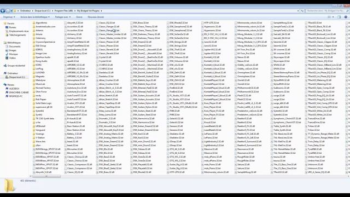Select the Algorithmix folder icon
The height and width of the screenshot is (197, 350).
tap(34, 23)
